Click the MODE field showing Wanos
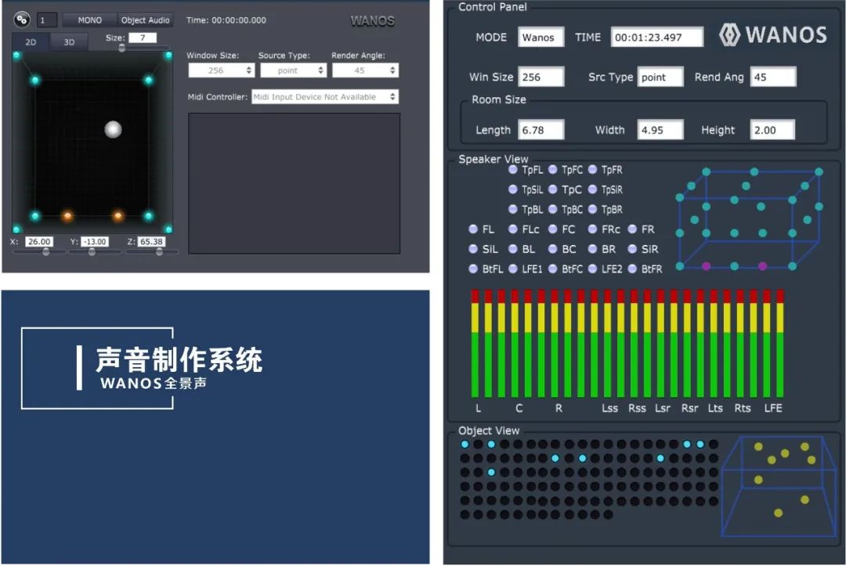This screenshot has width=846, height=566. pos(541,38)
